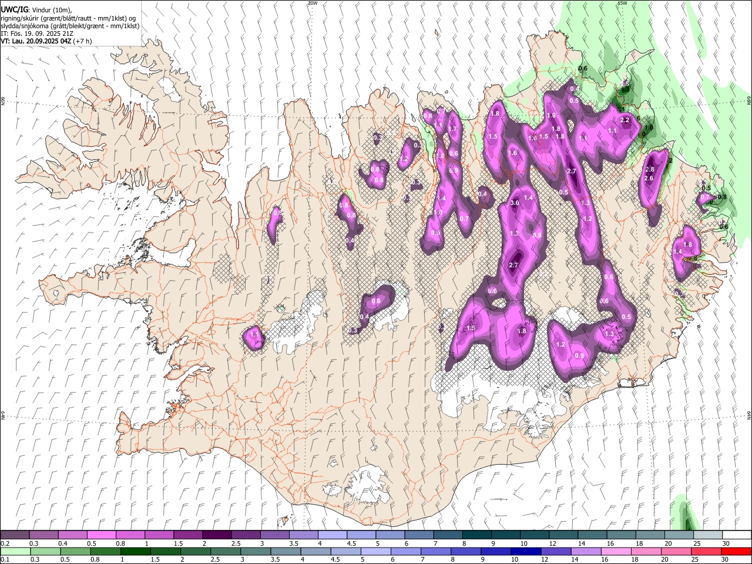Select the royal blue swatch labeled 8 in rain legend

point(465,551)
